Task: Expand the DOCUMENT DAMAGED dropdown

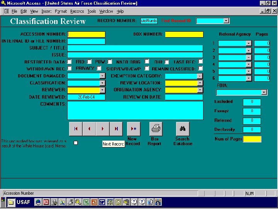Action: 102,76
